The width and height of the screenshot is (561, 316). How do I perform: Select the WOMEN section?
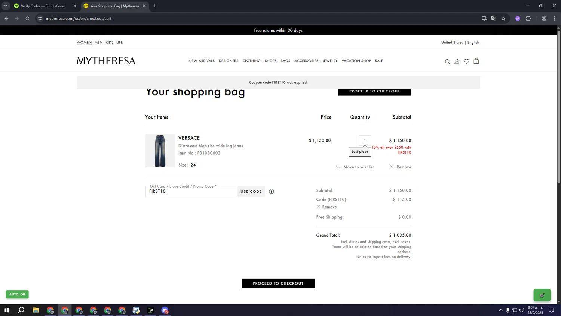coord(84,42)
